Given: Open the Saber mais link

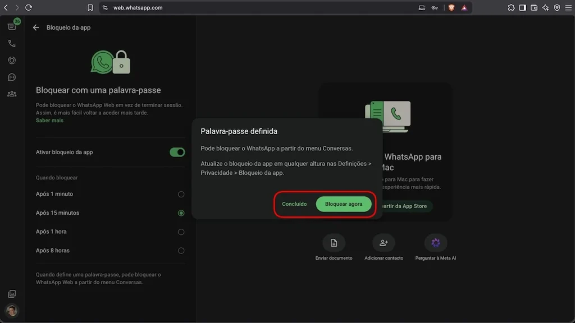Looking at the screenshot, I should (x=49, y=121).
